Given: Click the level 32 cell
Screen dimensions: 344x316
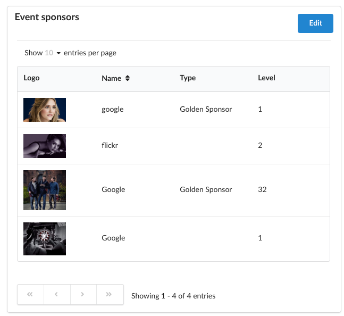Looking at the screenshot, I should [262, 189].
